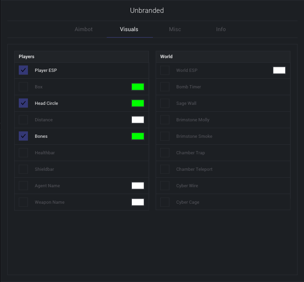The image size is (304, 282).
Task: Click the Weapon Name color swatch
Action: tap(138, 202)
